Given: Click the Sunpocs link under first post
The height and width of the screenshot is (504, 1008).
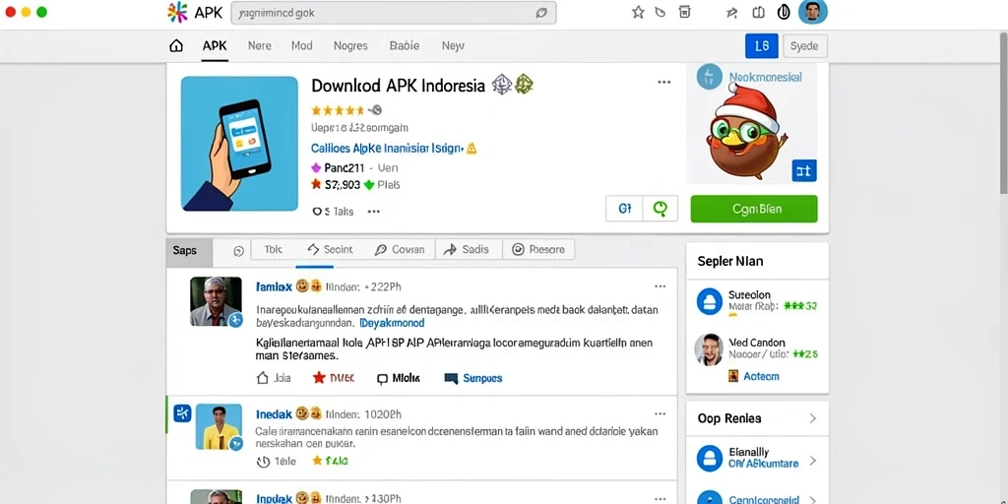Looking at the screenshot, I should click(482, 379).
